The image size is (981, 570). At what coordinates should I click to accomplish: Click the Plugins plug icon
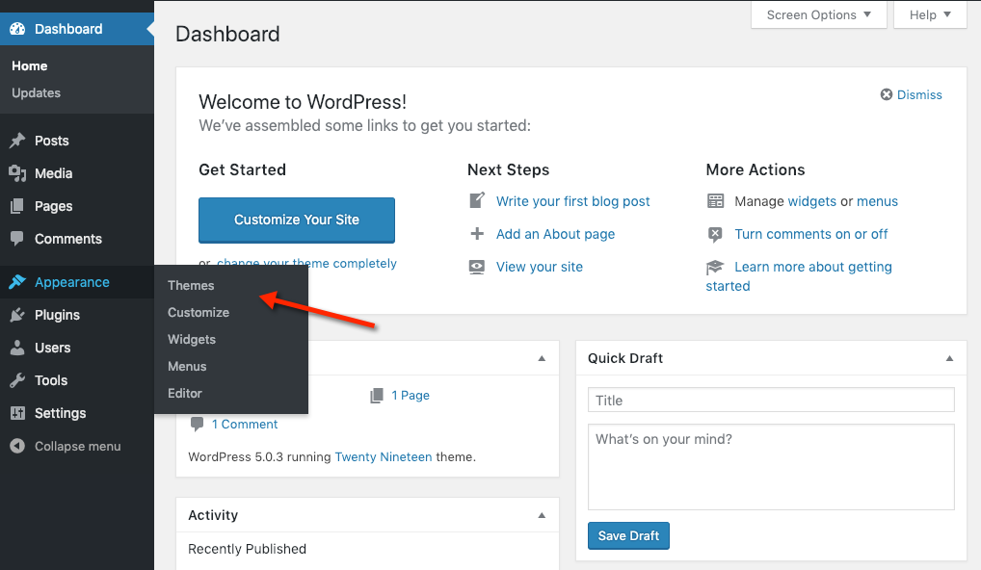(17, 315)
